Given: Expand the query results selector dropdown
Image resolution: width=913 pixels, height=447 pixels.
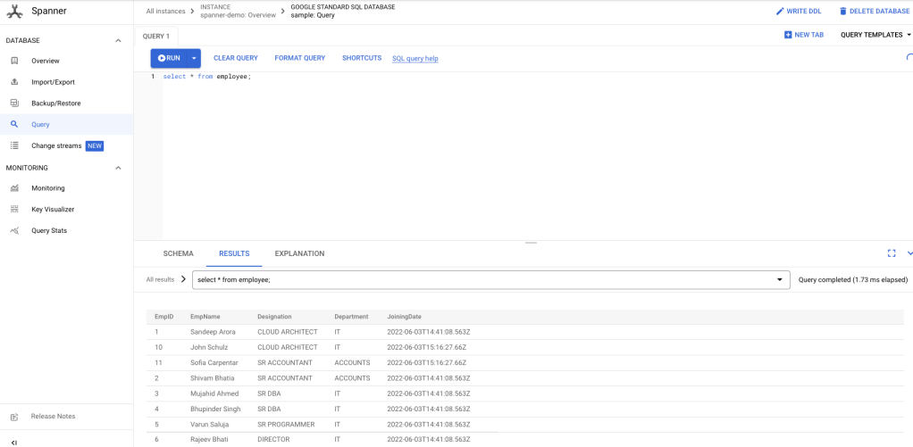Looking at the screenshot, I should pyautogui.click(x=779, y=280).
